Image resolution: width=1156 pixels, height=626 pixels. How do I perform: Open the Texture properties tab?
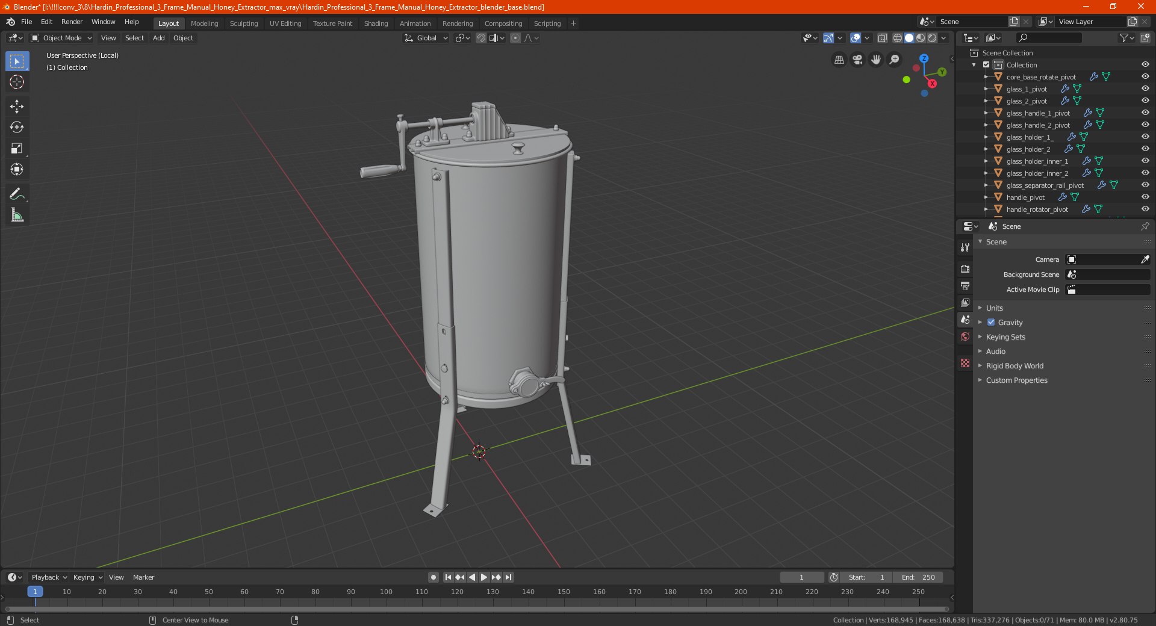[965, 363]
